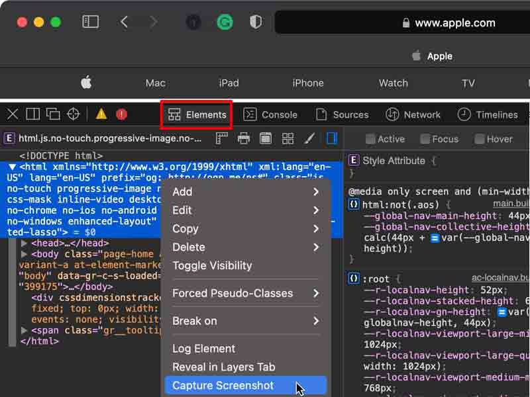Open the Grammarly extension icon
530x397 pixels.
pos(225,22)
